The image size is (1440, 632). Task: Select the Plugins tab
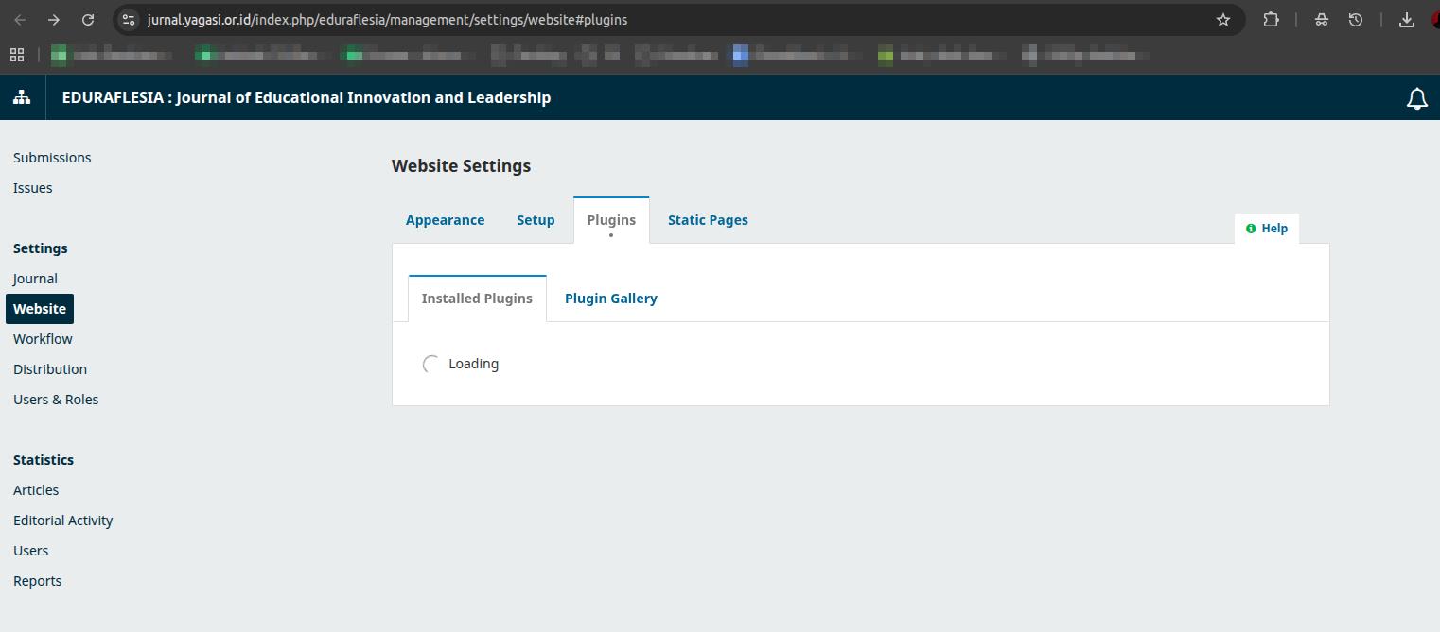tap(611, 220)
